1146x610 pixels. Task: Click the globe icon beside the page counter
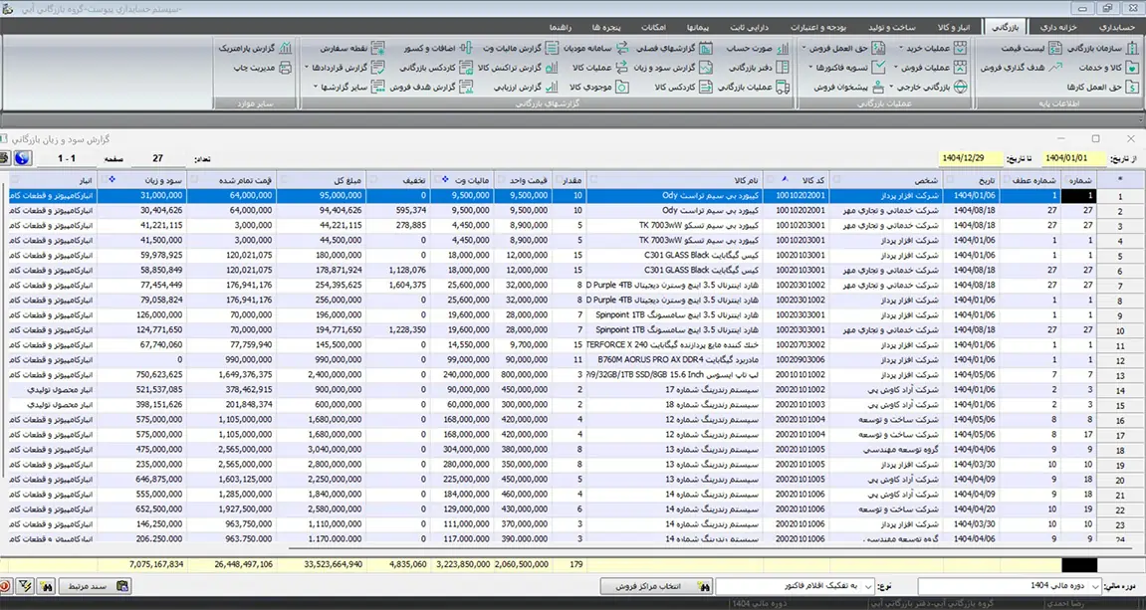[23, 158]
